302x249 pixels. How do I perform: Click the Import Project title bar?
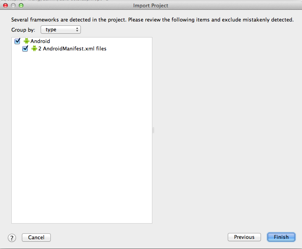151,6
